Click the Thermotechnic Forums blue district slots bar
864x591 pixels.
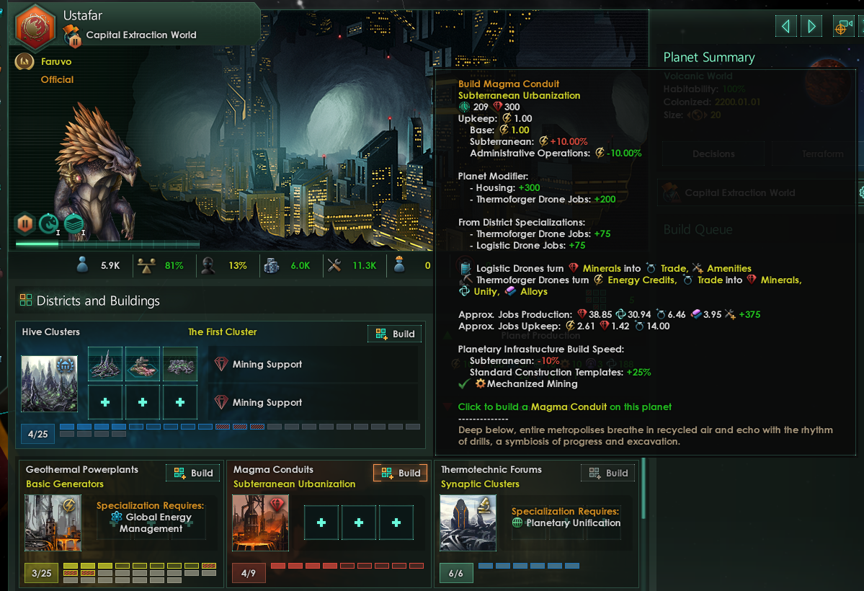click(529, 566)
